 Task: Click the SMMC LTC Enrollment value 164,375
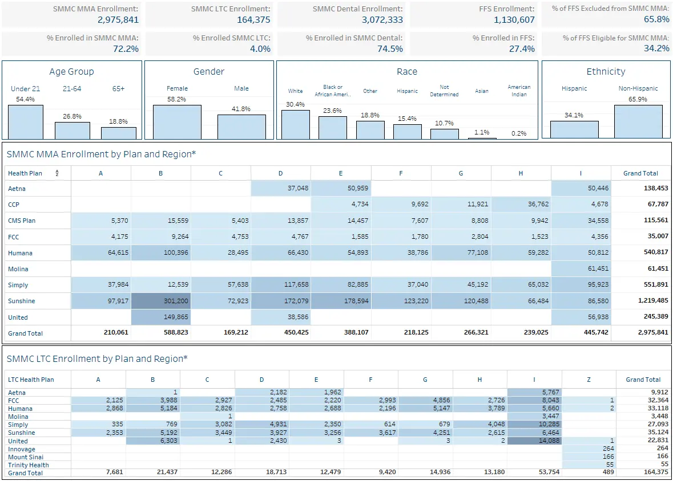click(x=253, y=20)
